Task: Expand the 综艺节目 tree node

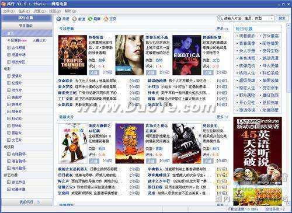Action: (9, 182)
